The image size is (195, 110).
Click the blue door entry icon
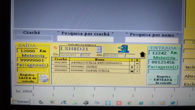[x=123, y=49]
